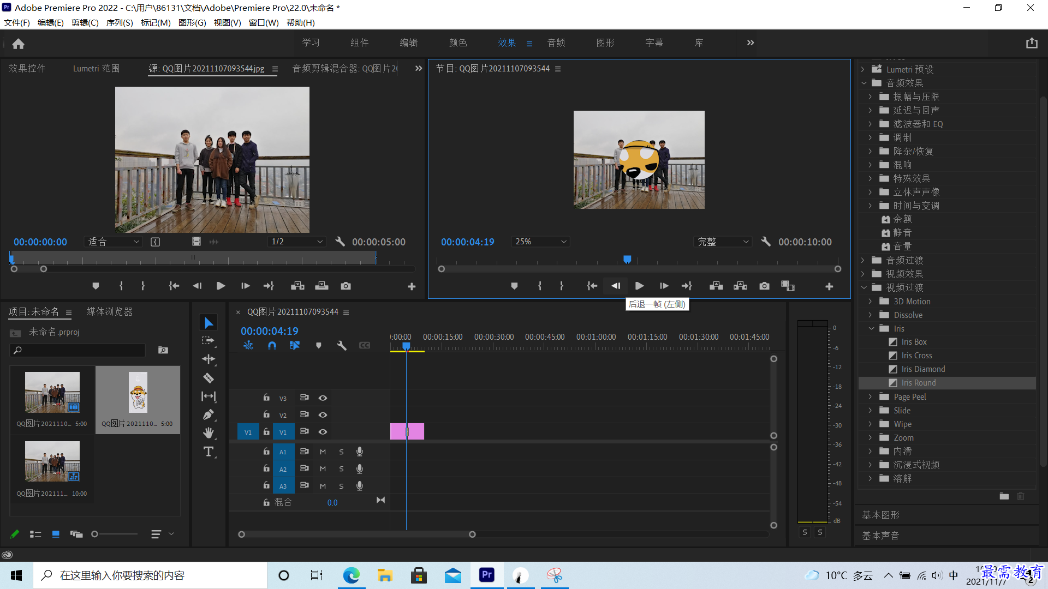Viewport: 1048px width, 589px height.
Task: Open Program playback resolution dropdown 完整
Action: [723, 242]
